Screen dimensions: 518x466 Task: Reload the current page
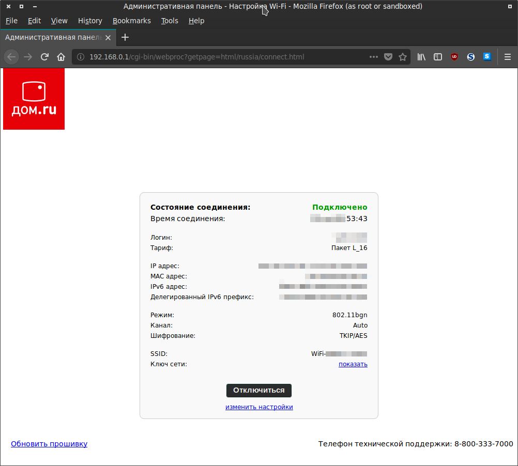point(44,57)
